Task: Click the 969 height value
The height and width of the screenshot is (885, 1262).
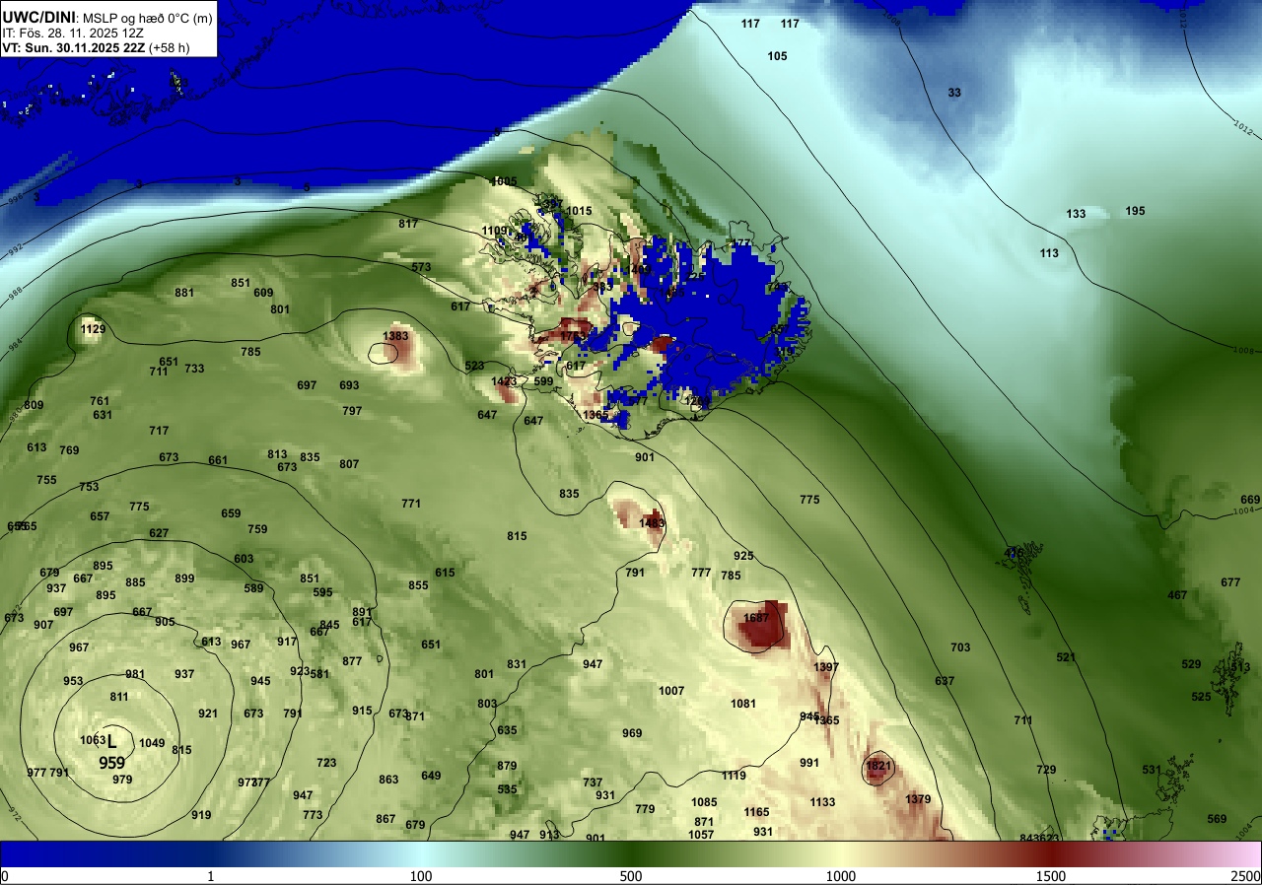Action: click(x=632, y=733)
